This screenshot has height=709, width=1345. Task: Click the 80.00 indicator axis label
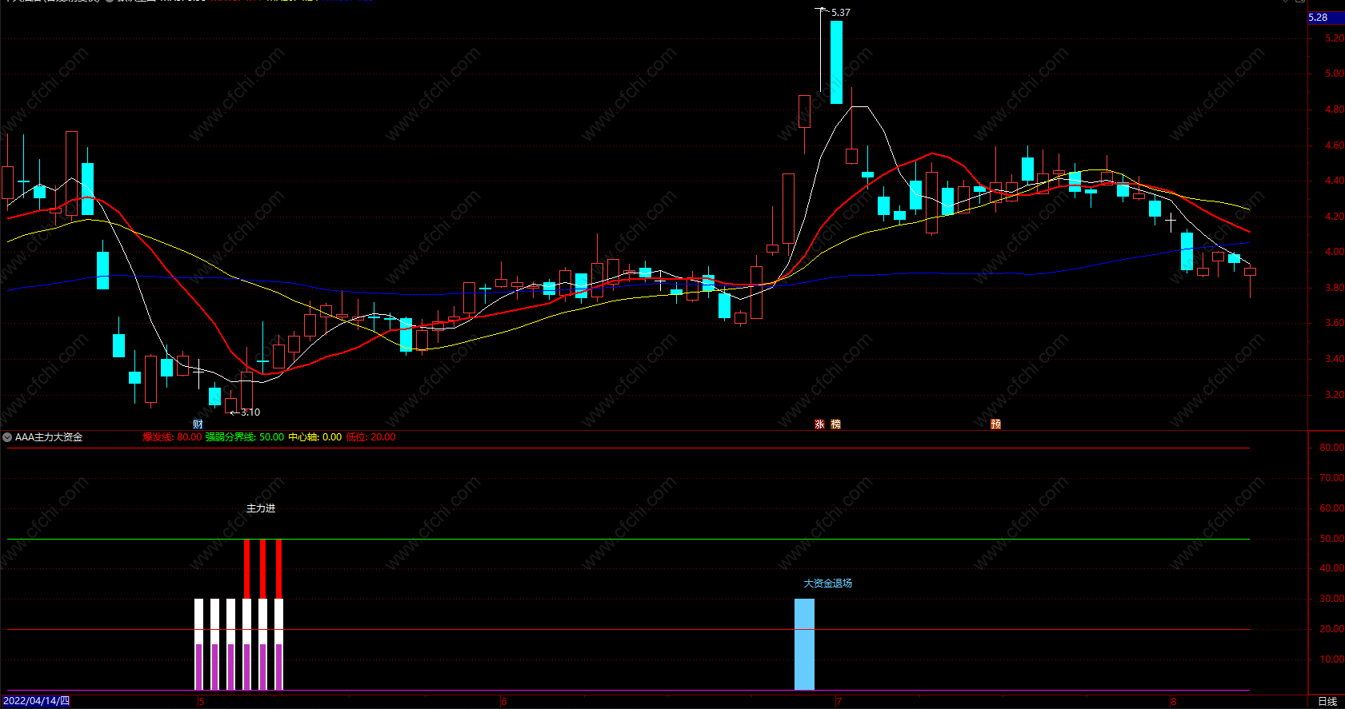coord(1331,448)
